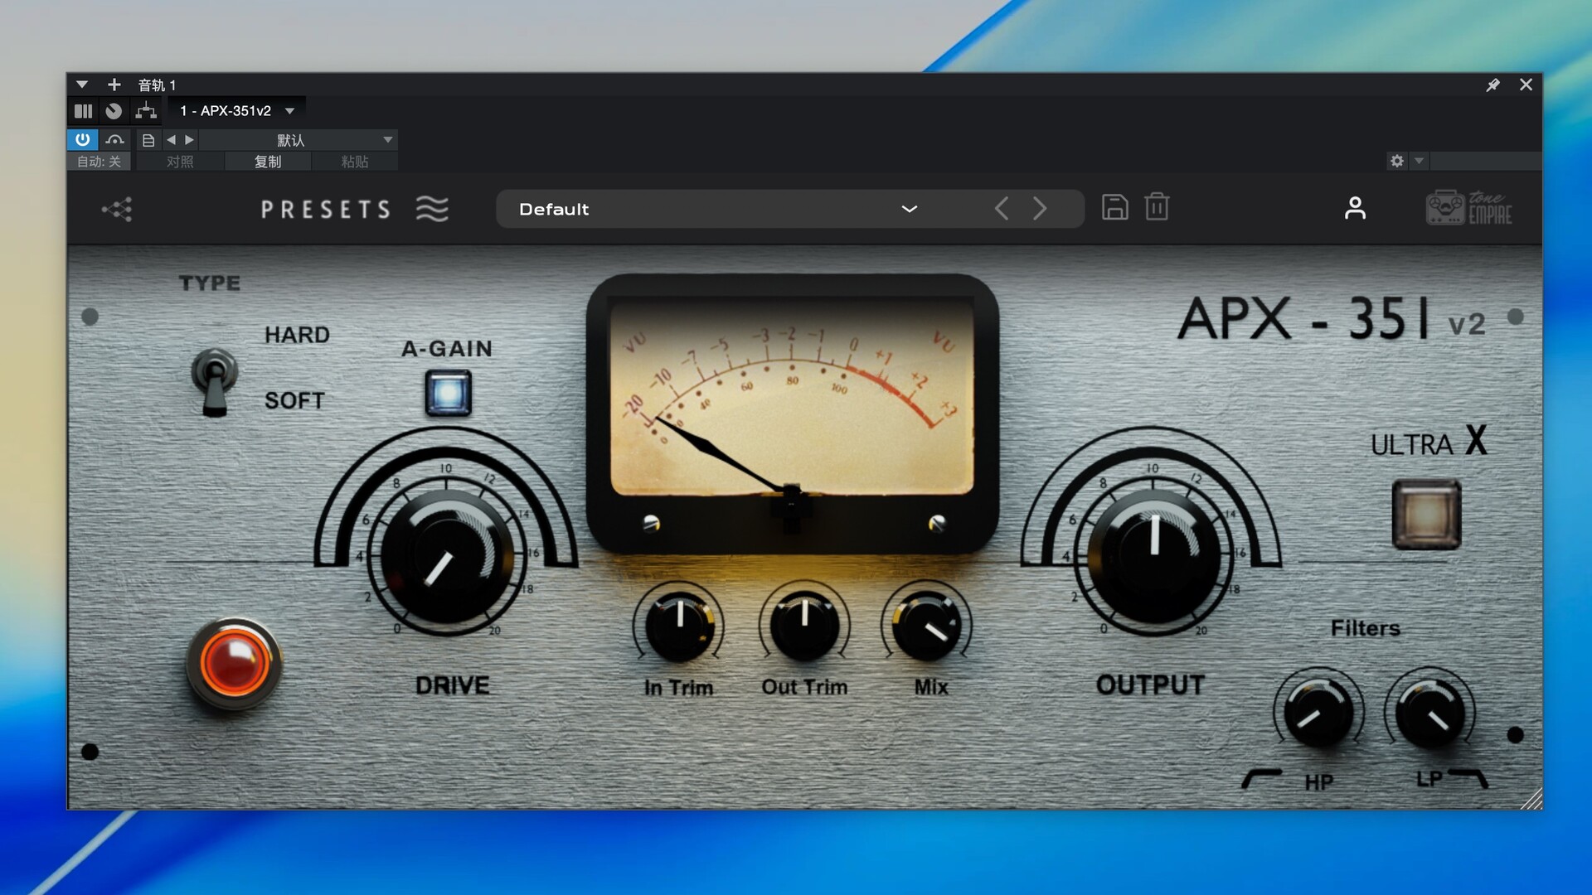Open the window menu triangle beside 音轨 1
Screen dimensions: 1592x895
coord(82,85)
